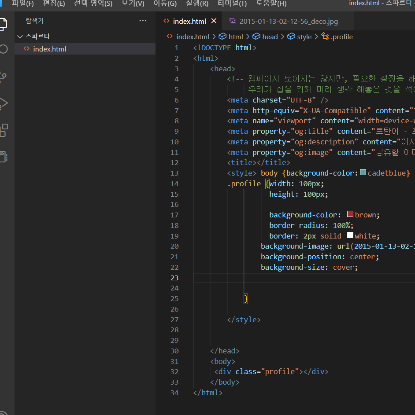Open the 터미널(T) menu
Viewport: 415px width, 415px height.
coord(232,4)
